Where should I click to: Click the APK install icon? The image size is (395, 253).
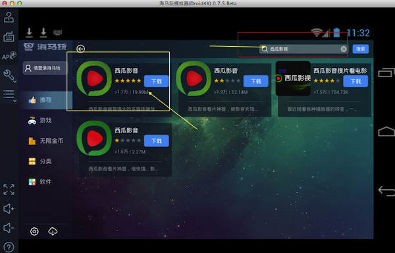9,56
